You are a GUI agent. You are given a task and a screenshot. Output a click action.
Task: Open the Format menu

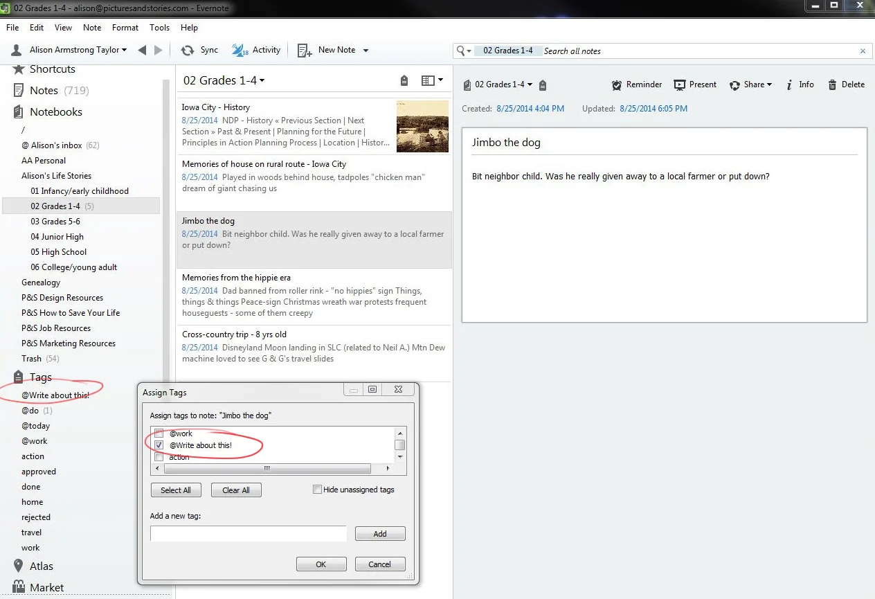125,28
